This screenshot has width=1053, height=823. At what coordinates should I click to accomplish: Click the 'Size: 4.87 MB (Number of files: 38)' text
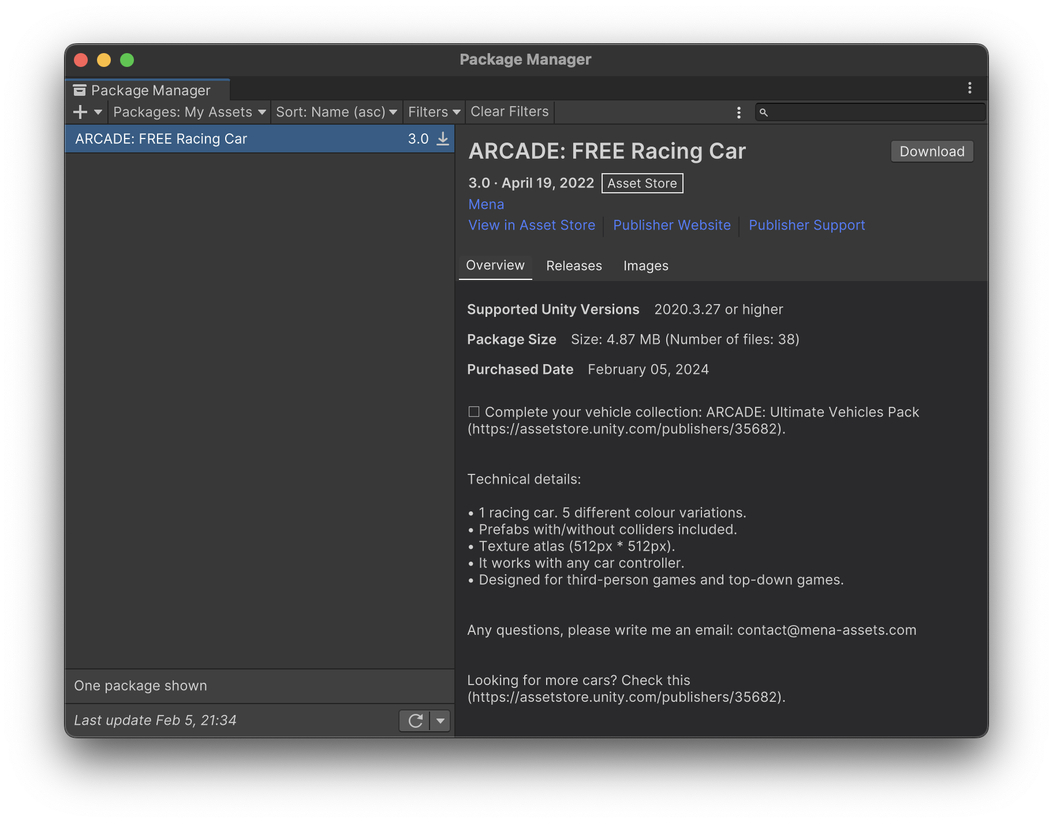685,339
